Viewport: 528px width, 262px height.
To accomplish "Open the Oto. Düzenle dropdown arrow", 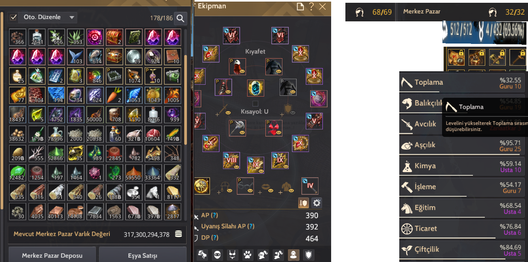I will point(72,17).
